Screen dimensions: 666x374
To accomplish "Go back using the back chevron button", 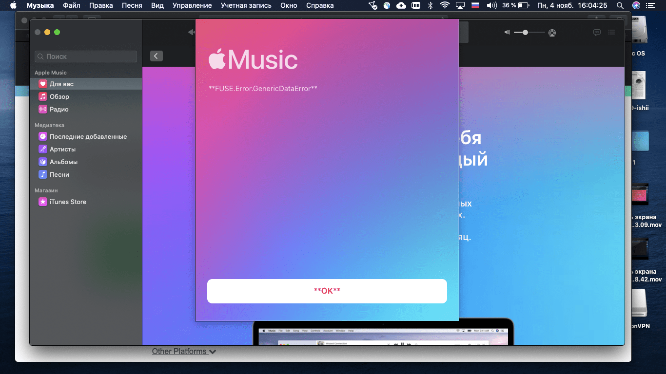I will (157, 56).
